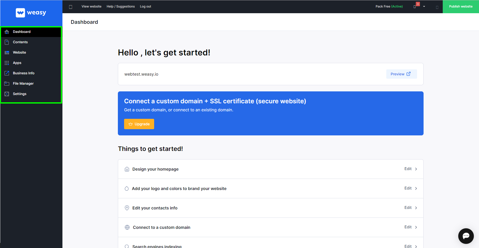The width and height of the screenshot is (479, 248).
Task: Expand the Design your homepage chevron
Action: (x=416, y=169)
